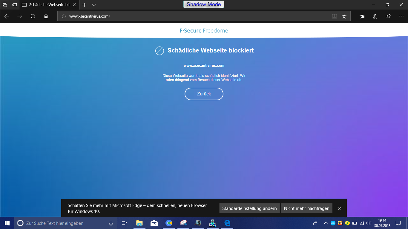
Task: Open the Snipping Tool taskbar icon
Action: point(183,223)
